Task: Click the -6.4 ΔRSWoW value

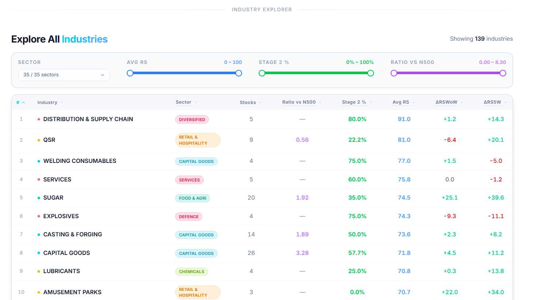Action: [450, 140]
